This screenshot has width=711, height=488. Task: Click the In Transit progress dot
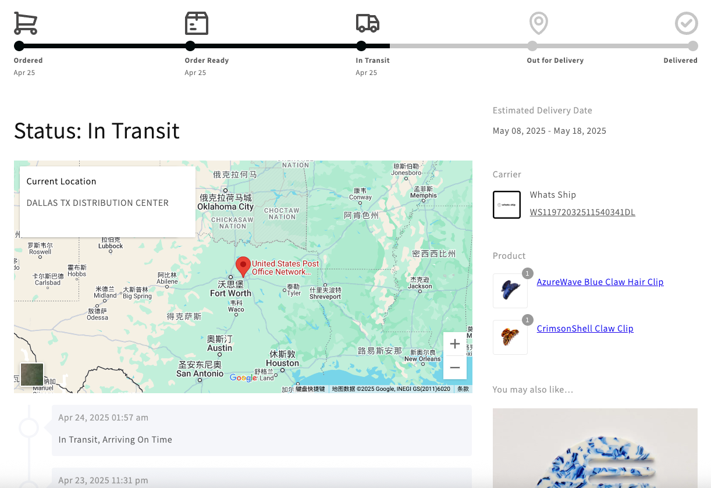click(361, 46)
